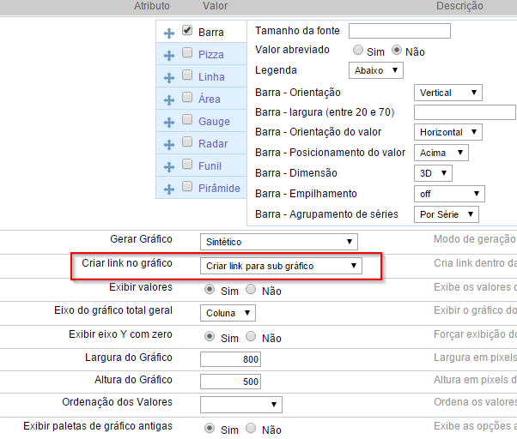Expand the Gerar Gráfico dropdown
The width and height of the screenshot is (517, 439).
278,242
